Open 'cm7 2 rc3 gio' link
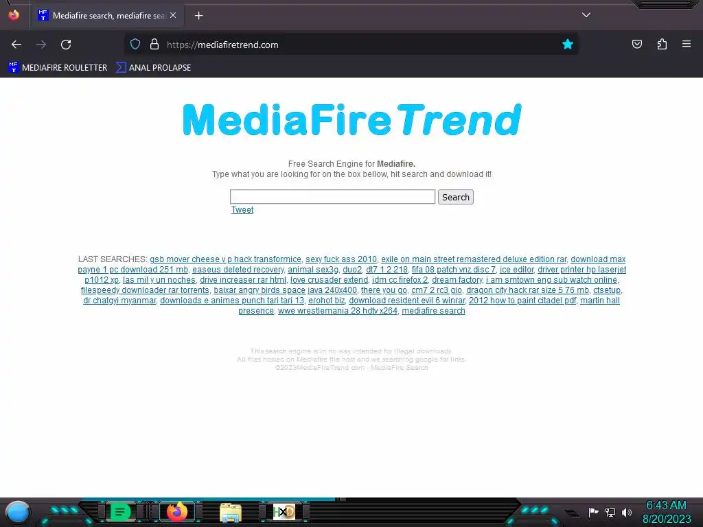This screenshot has width=703, height=527. (437, 290)
